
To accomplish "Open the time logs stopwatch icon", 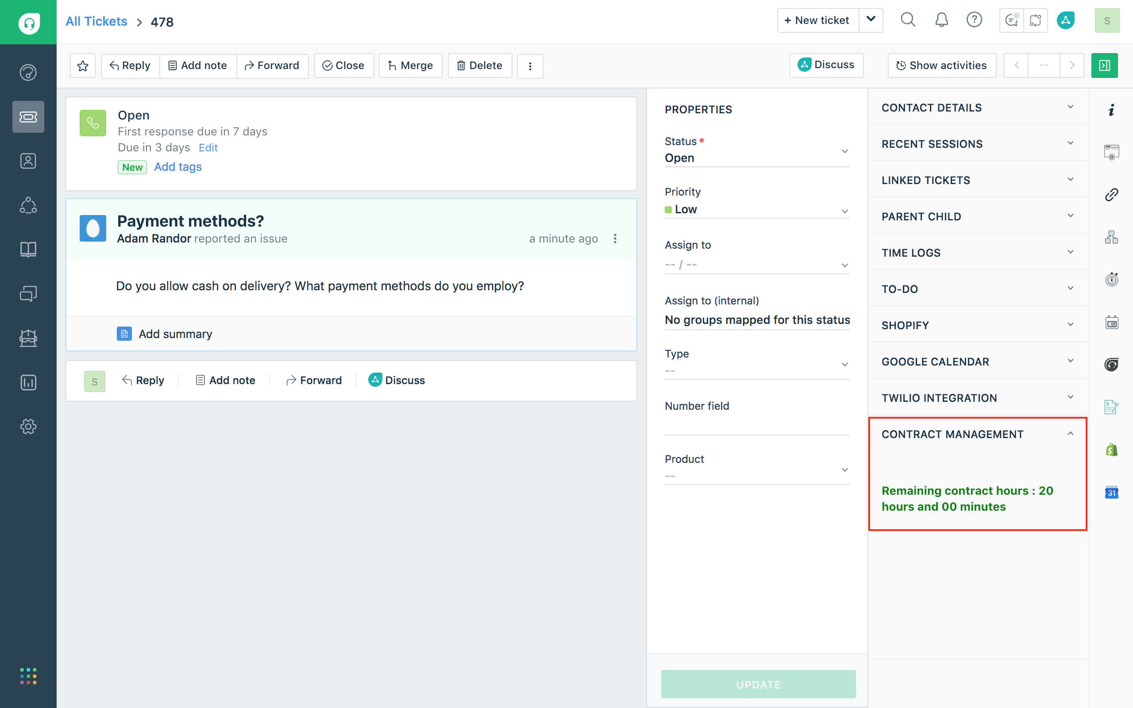I will pyautogui.click(x=1111, y=280).
